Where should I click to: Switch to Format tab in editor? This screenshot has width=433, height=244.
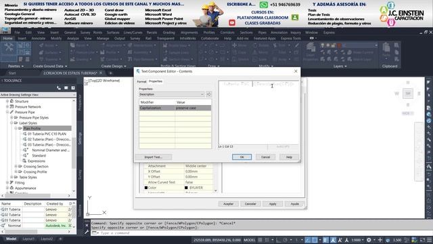tap(141, 81)
